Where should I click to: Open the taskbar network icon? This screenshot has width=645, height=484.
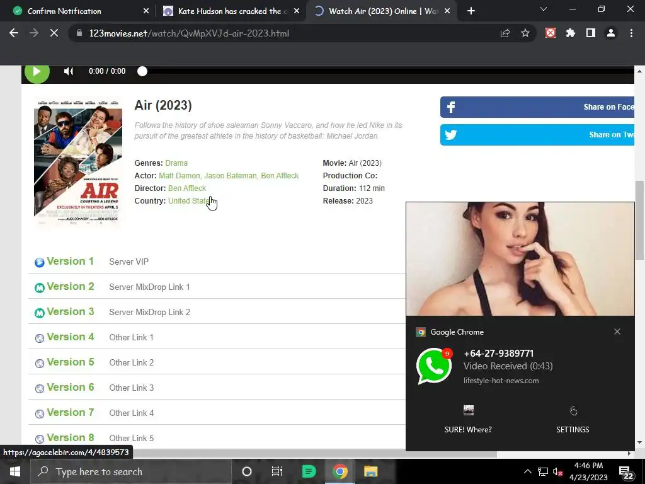point(543,471)
